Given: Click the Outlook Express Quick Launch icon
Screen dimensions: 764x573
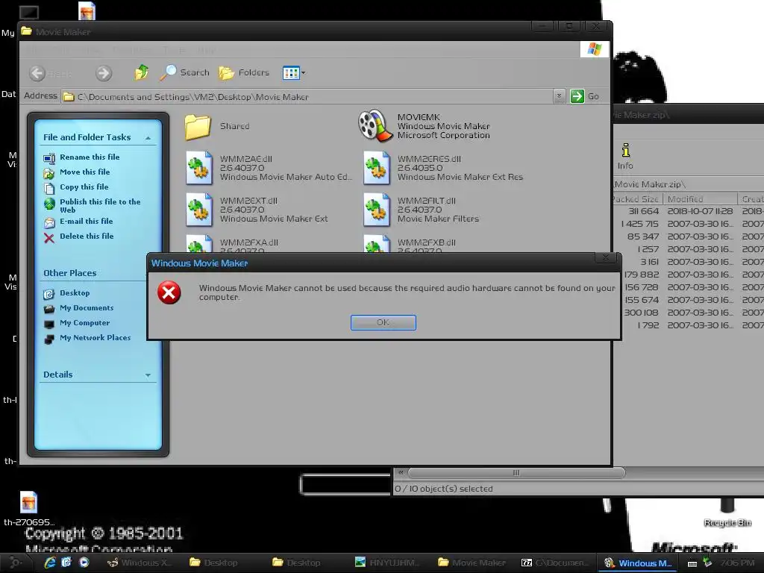Looking at the screenshot, I should coord(66,563).
